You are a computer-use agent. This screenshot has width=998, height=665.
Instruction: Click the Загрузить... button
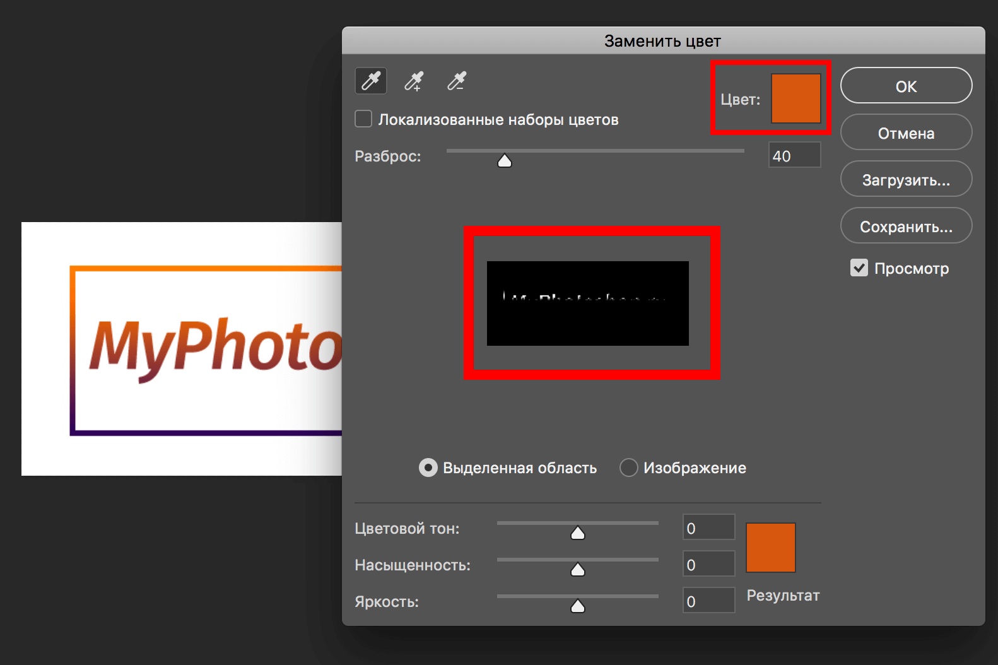tap(906, 179)
